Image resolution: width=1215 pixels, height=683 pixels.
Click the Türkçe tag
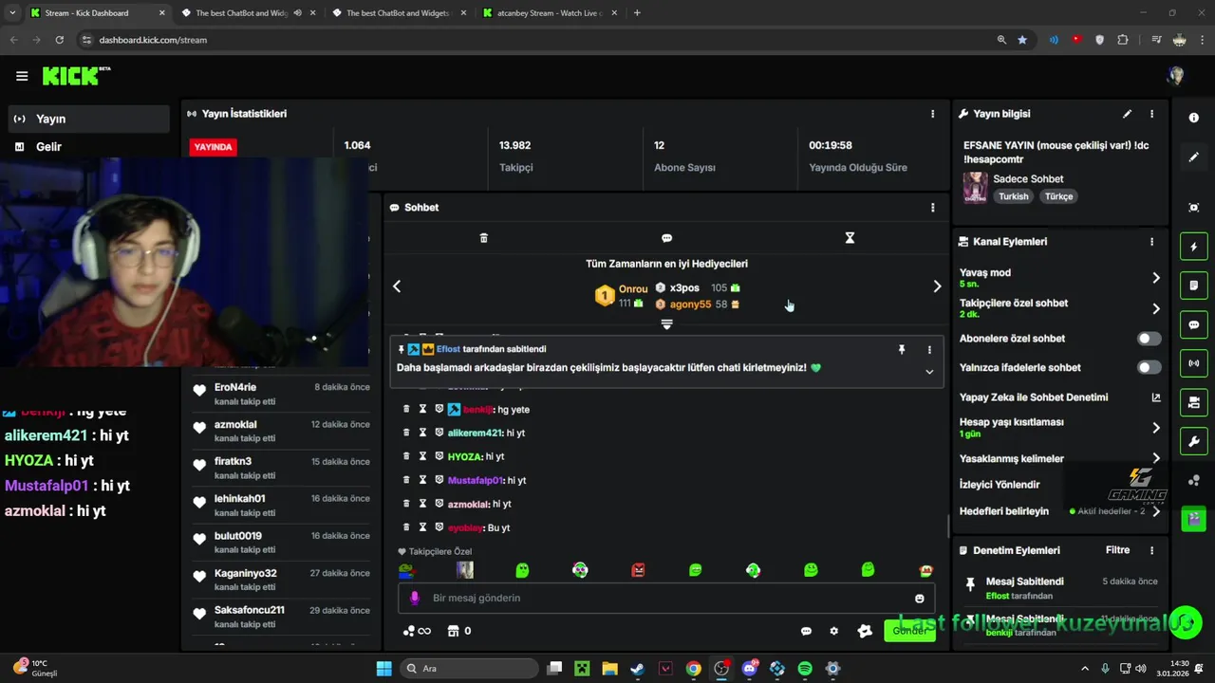tap(1058, 196)
